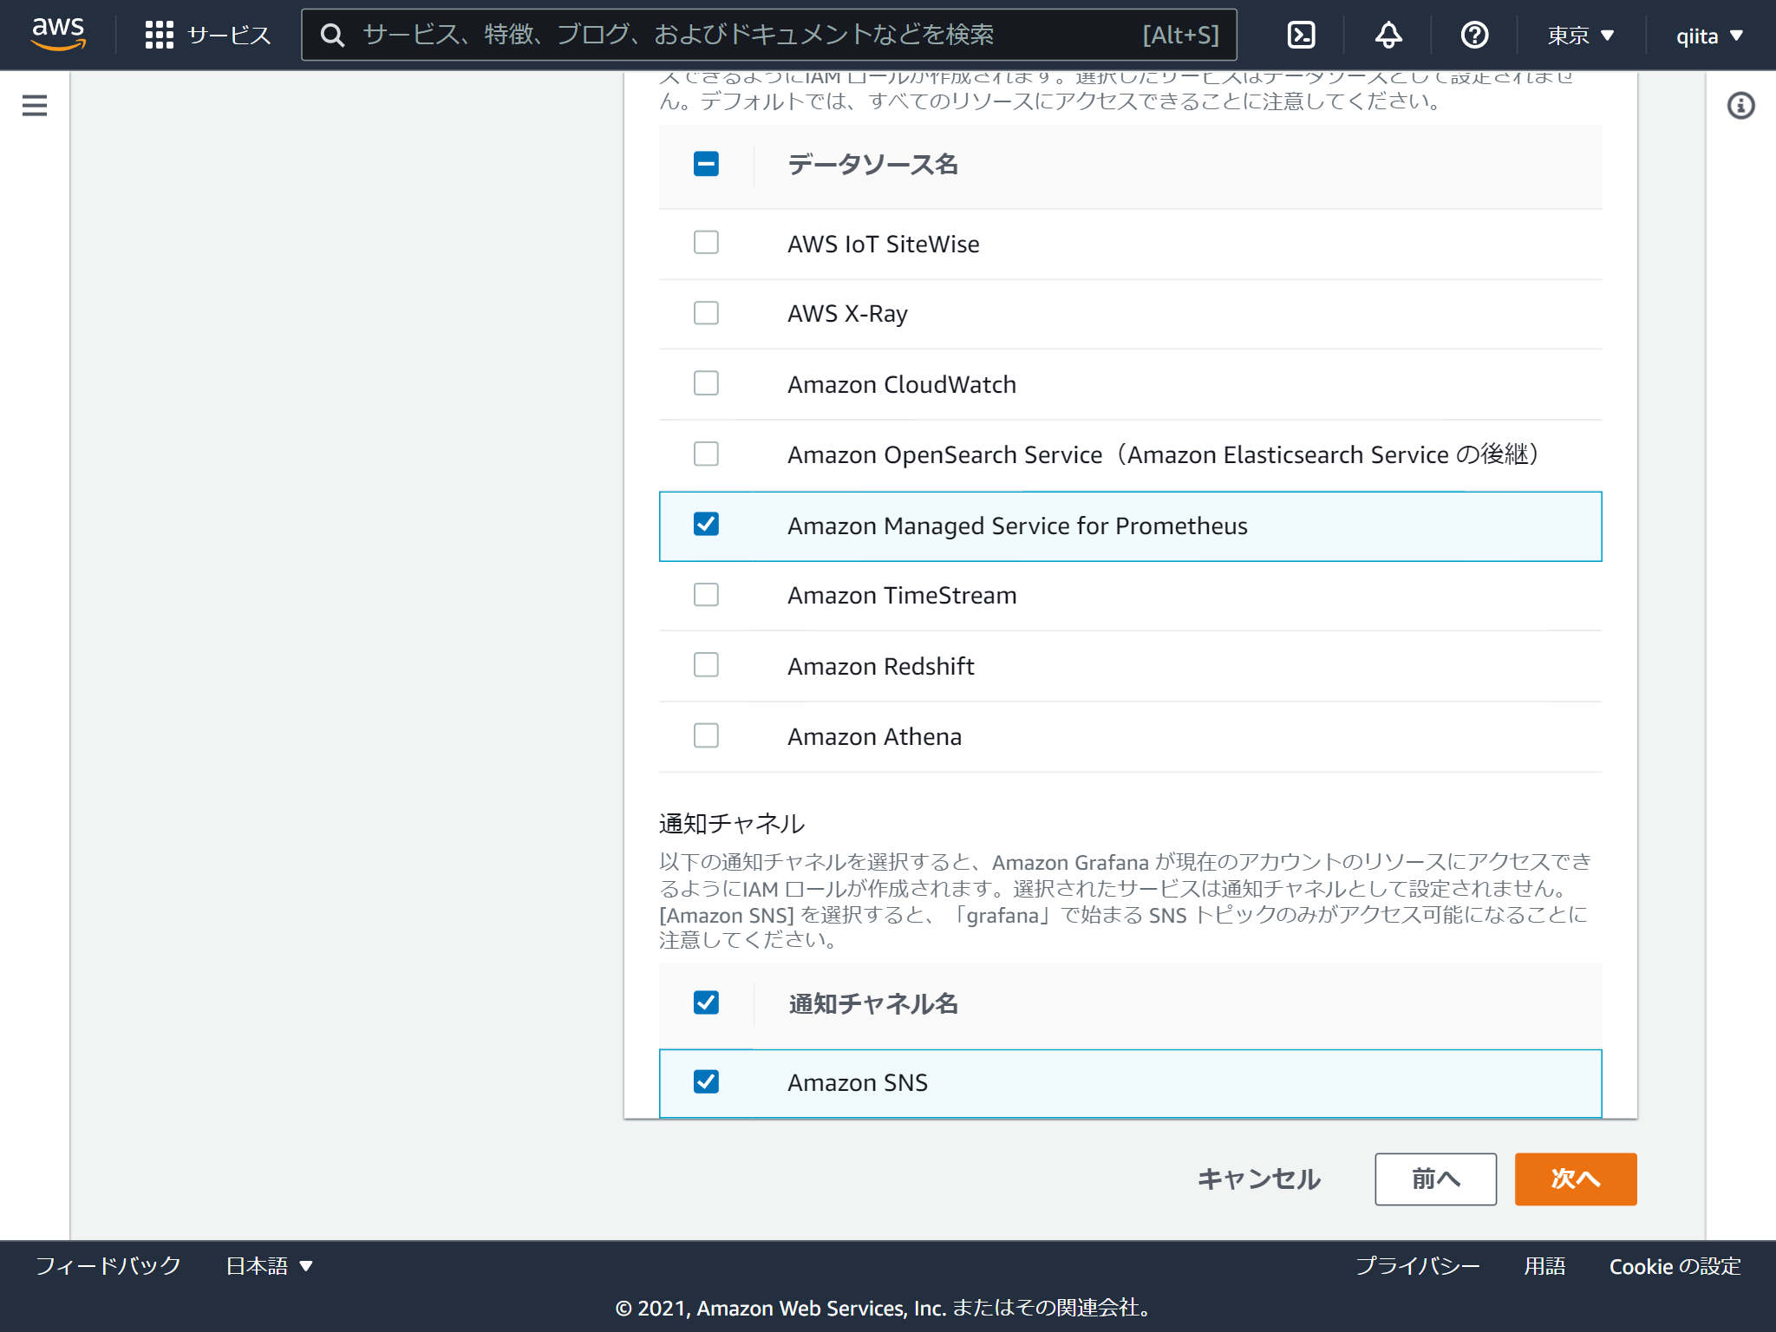Click the 次へ button
The width and height of the screenshot is (1776, 1332).
pos(1574,1179)
